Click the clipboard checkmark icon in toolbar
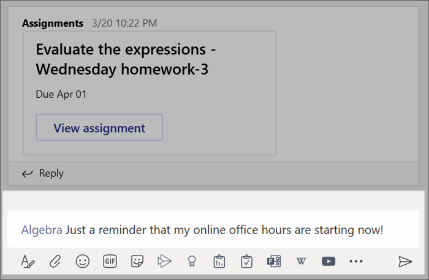 246,262
